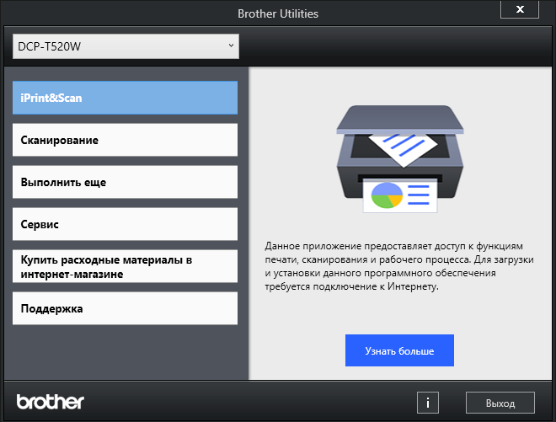Click the Brother Utilities title text
This screenshot has height=422, width=556.
click(x=278, y=13)
